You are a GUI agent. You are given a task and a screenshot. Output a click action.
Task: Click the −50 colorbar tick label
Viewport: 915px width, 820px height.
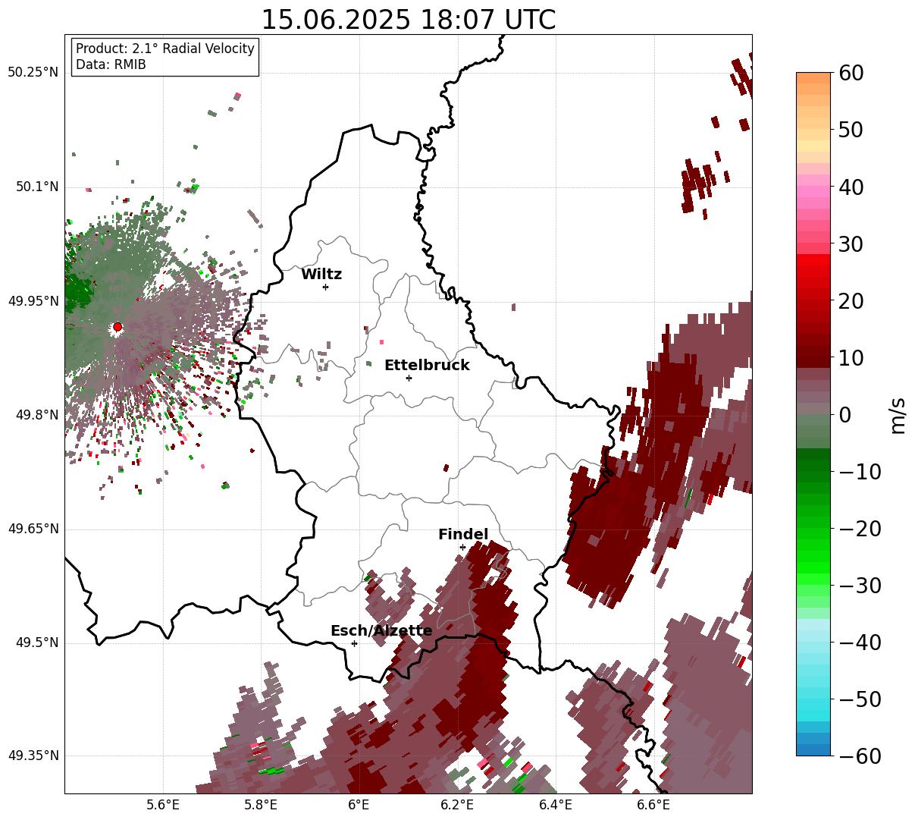[860, 699]
